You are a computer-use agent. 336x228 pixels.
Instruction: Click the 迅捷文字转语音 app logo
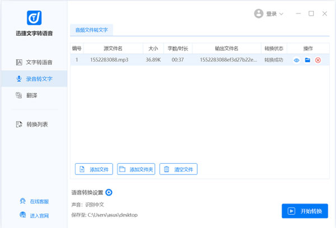pos(34,19)
